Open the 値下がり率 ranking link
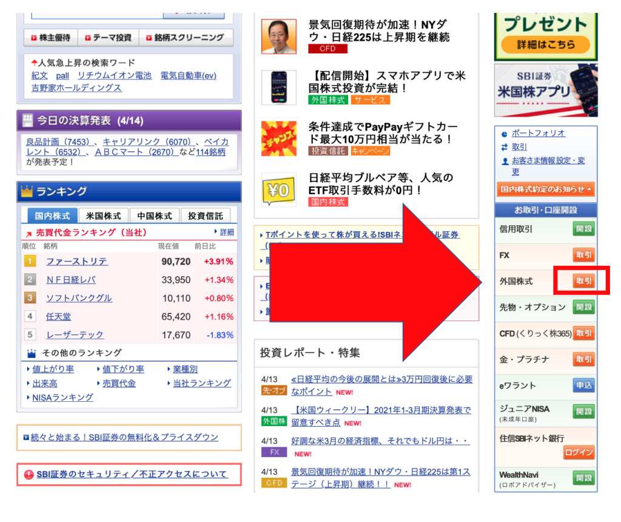 tap(123, 369)
